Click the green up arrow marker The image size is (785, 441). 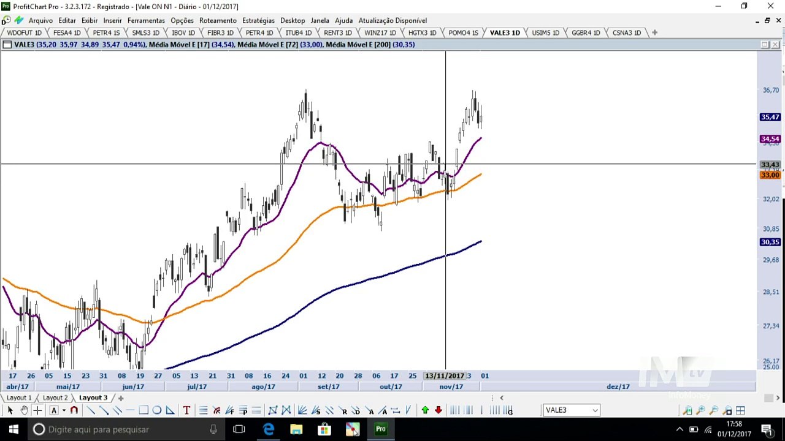click(425, 410)
